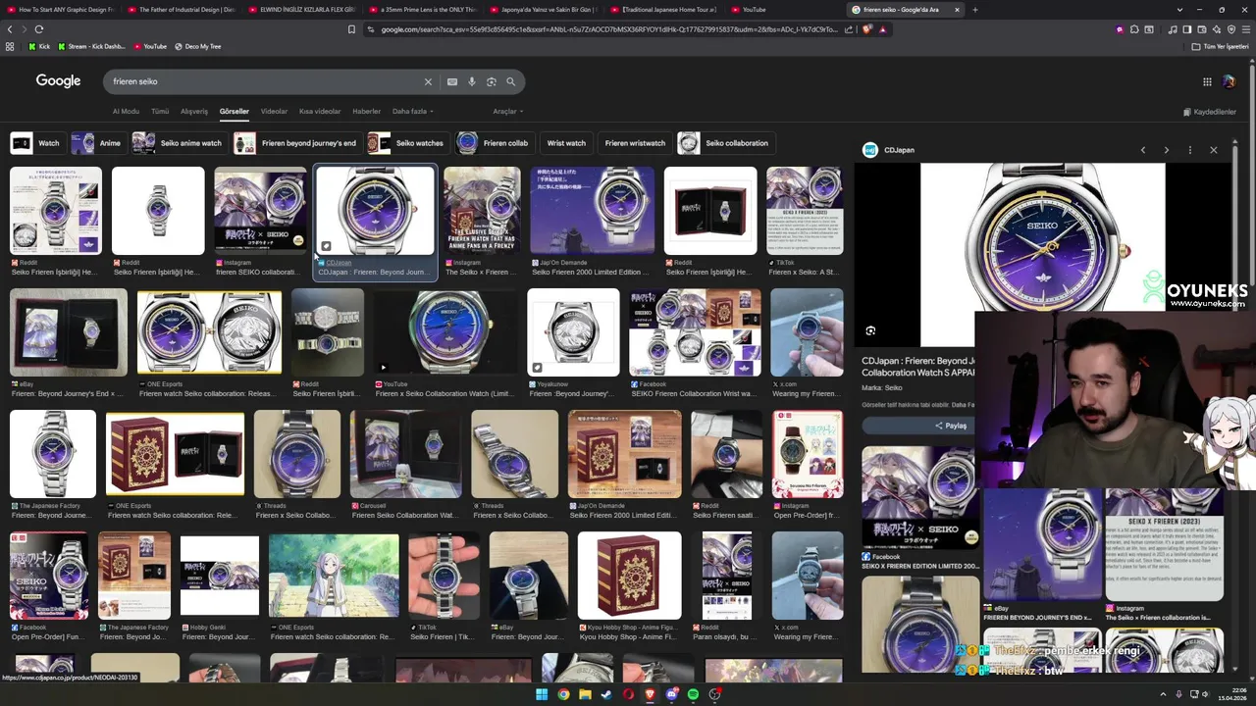Open the tab search dropdown arrow
The height and width of the screenshot is (706, 1256).
pyautogui.click(x=1179, y=10)
